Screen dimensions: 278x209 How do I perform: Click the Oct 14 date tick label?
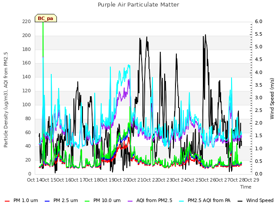tap(34, 180)
